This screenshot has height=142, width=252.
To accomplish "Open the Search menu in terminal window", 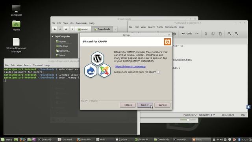I will click(27, 65).
